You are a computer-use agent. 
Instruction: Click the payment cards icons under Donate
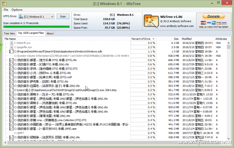214,23
